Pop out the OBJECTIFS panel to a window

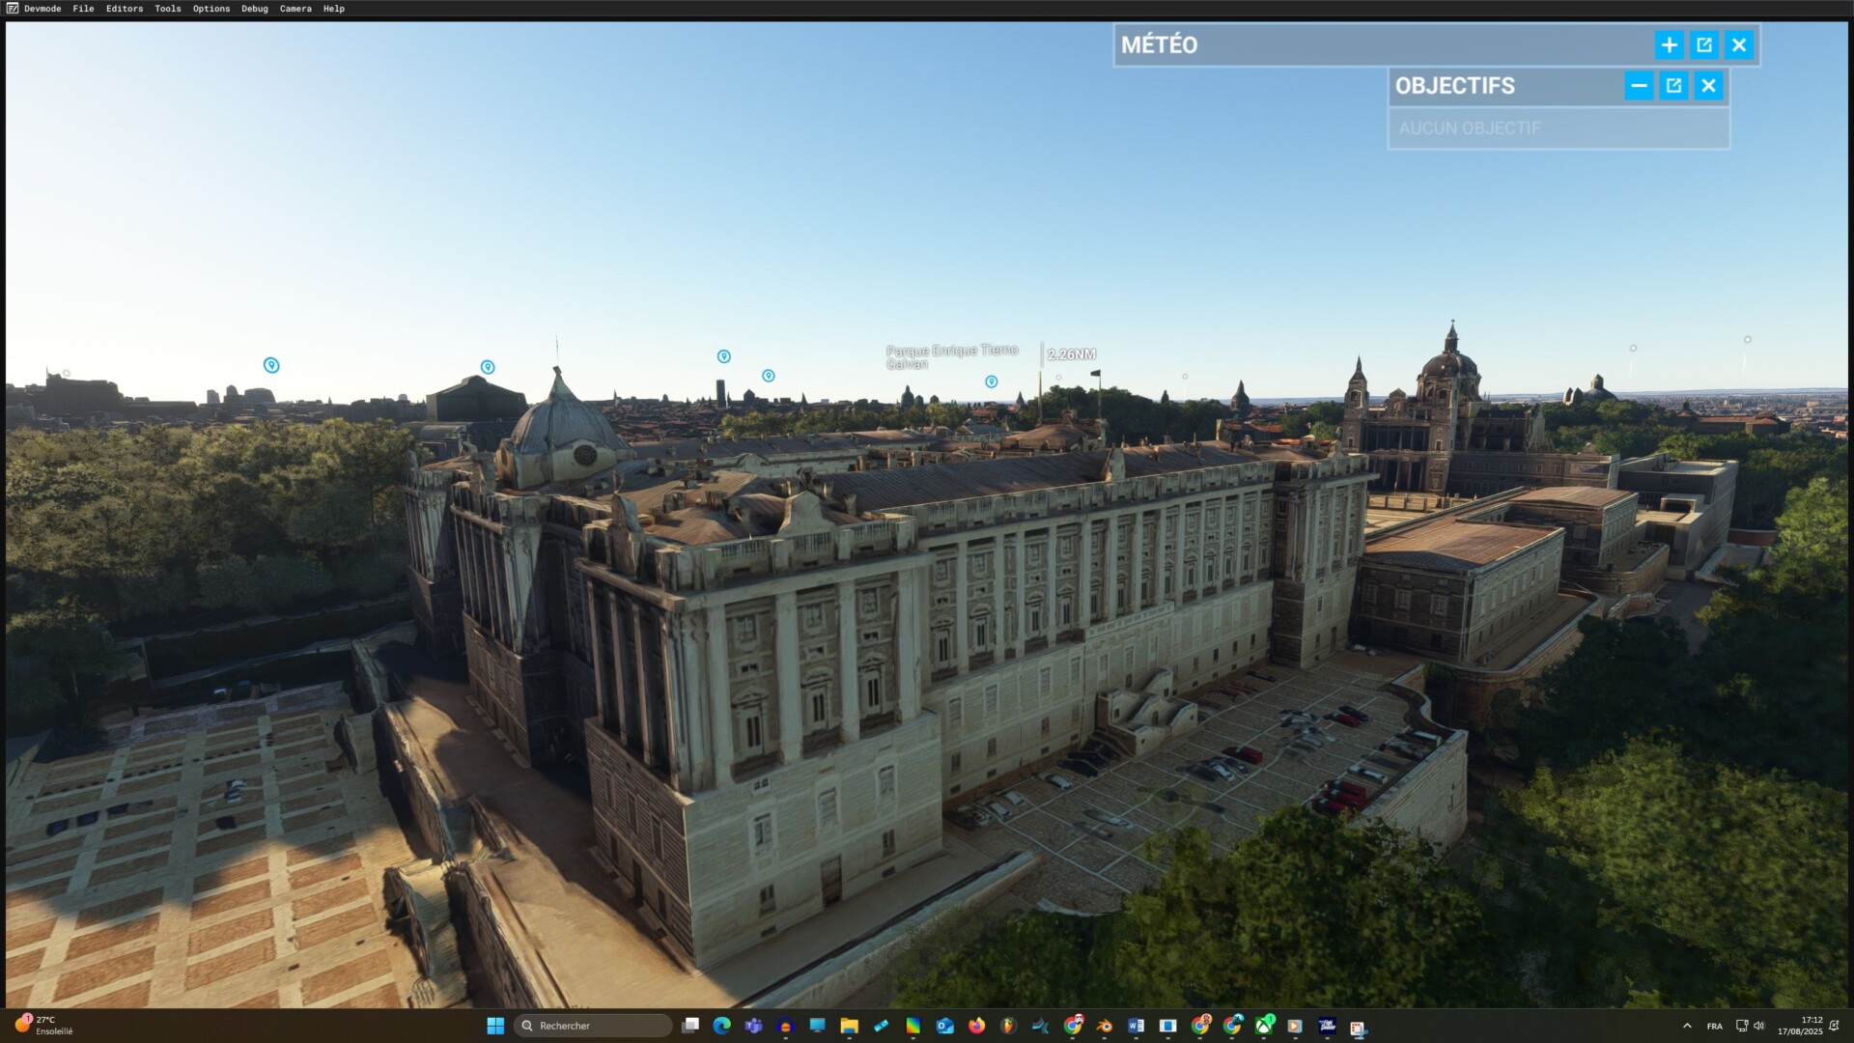[1673, 86]
